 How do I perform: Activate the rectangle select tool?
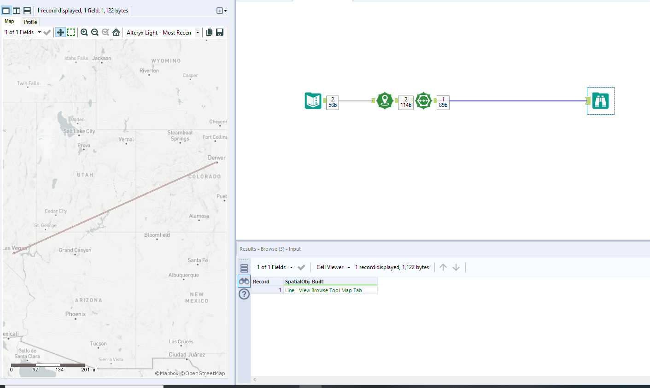71,32
